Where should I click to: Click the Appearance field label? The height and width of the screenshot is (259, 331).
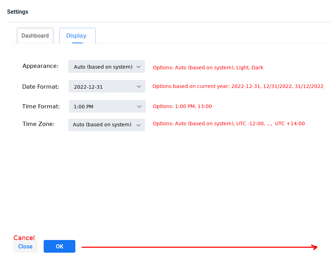[x=40, y=66]
